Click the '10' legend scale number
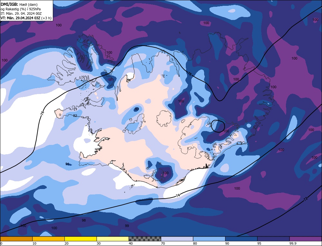This screenshot has height=246, width=322. tap(34, 243)
